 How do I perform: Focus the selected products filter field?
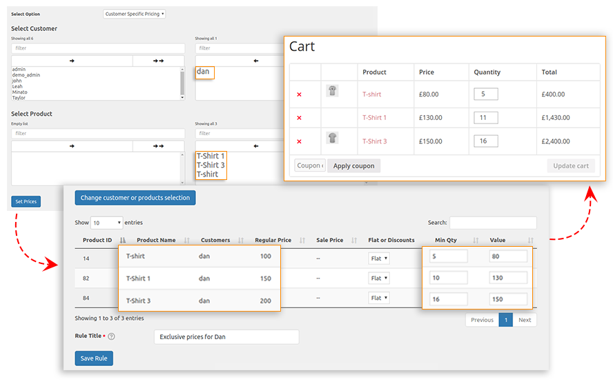click(x=240, y=134)
